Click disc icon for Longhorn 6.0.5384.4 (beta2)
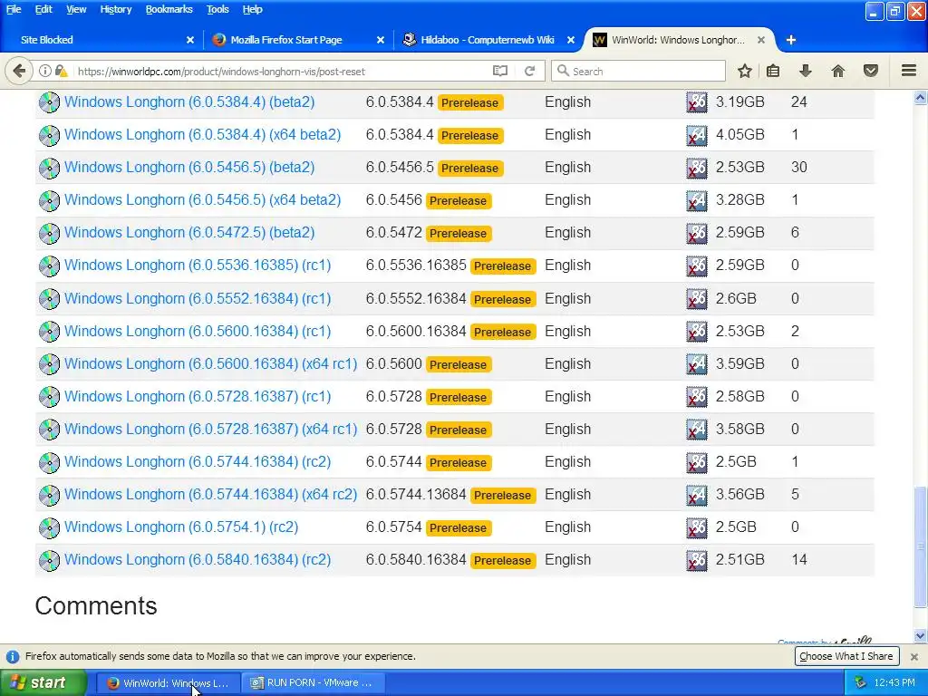This screenshot has height=696, width=928. (x=49, y=102)
